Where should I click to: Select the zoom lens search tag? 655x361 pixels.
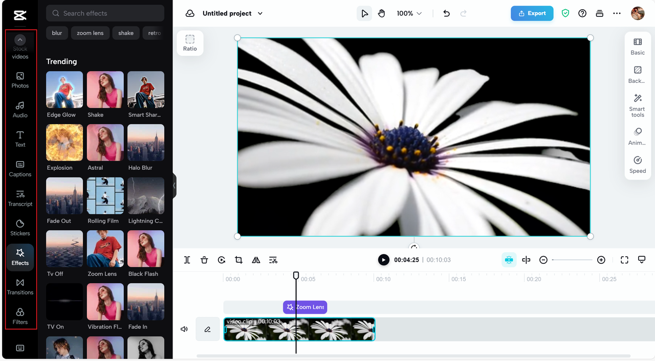[x=90, y=33]
